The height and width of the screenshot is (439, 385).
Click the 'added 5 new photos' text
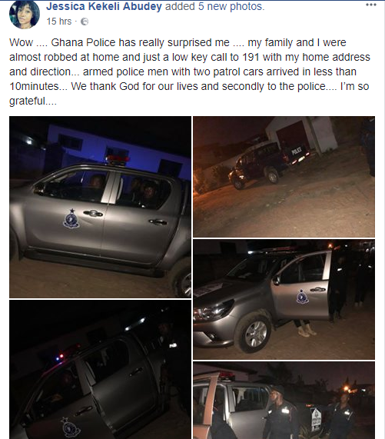click(x=215, y=6)
